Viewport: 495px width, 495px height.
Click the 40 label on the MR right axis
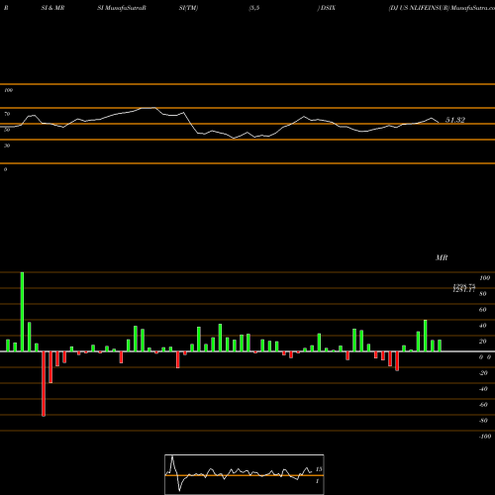(x=483, y=326)
